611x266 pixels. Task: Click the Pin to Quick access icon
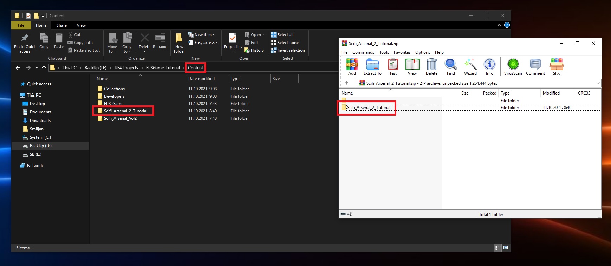click(25, 43)
